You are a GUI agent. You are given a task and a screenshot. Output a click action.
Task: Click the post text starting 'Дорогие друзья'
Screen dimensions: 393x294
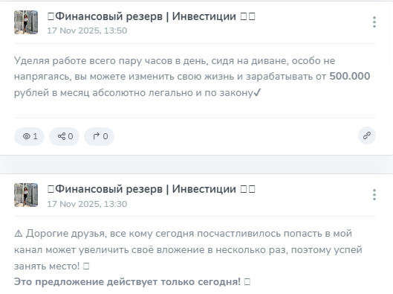(x=188, y=250)
